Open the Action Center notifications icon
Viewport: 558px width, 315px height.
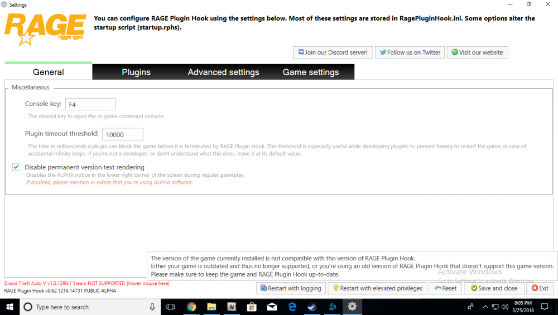[545, 307]
